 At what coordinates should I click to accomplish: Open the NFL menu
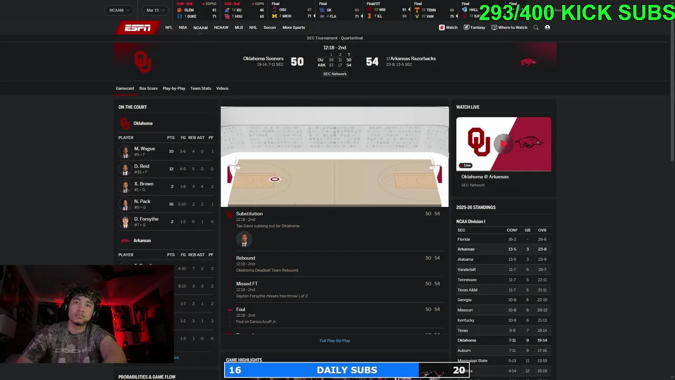(169, 27)
